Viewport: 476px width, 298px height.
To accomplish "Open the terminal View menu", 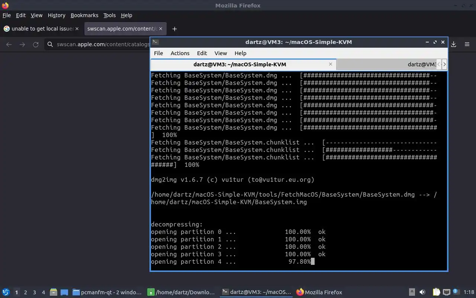I will coord(221,53).
